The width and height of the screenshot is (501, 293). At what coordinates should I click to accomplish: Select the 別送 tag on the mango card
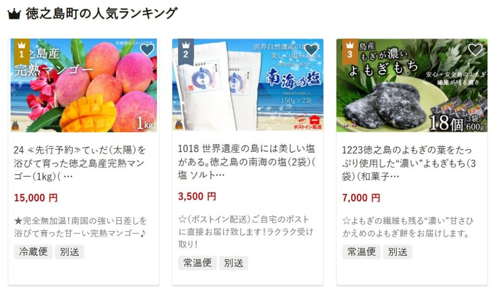pyautogui.click(x=69, y=252)
